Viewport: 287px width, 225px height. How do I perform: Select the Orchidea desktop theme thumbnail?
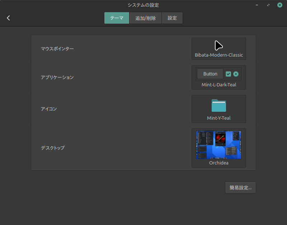(218, 145)
